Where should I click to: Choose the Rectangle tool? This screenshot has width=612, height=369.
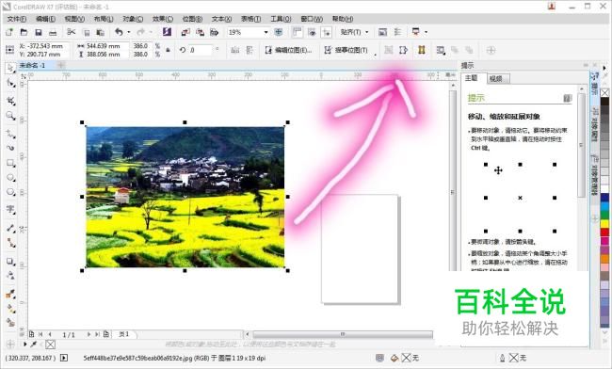pos(10,163)
